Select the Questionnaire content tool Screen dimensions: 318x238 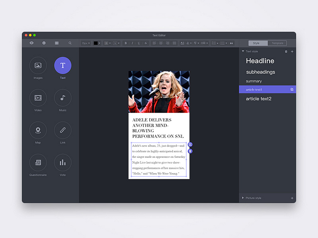click(38, 162)
